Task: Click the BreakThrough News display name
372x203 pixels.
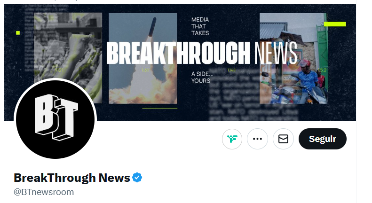Action: (72, 178)
